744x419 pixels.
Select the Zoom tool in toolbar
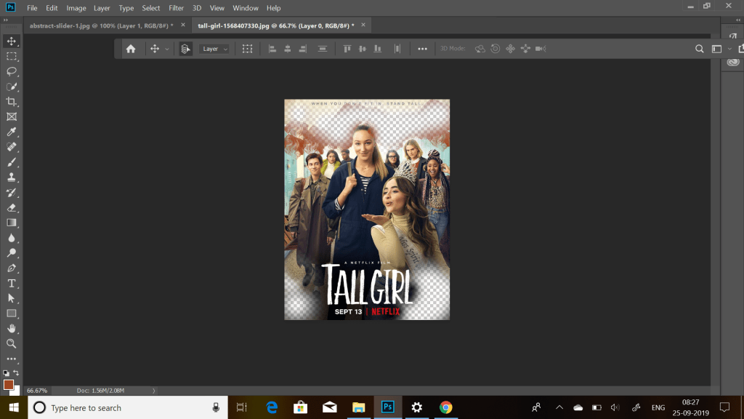click(12, 343)
